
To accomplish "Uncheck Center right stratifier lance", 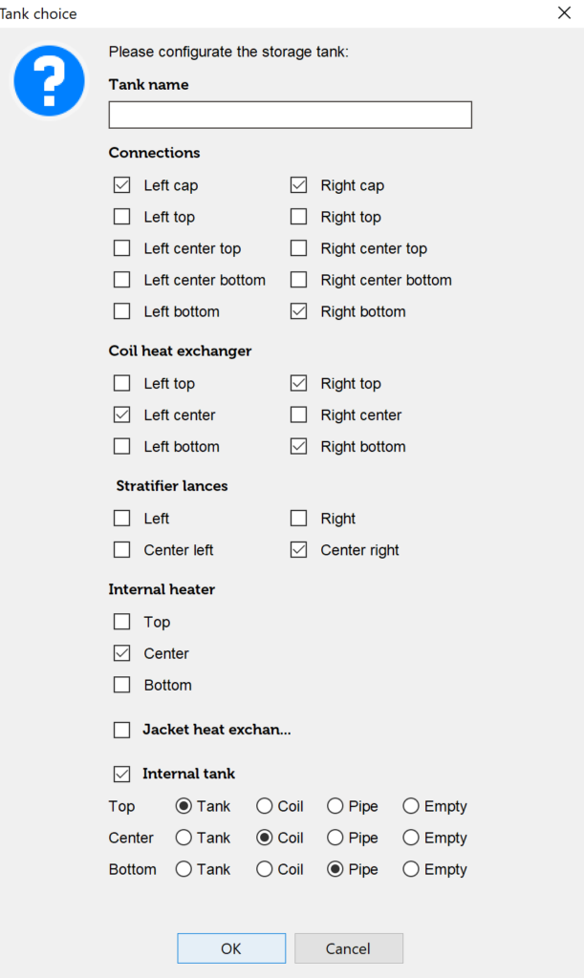I will [299, 550].
